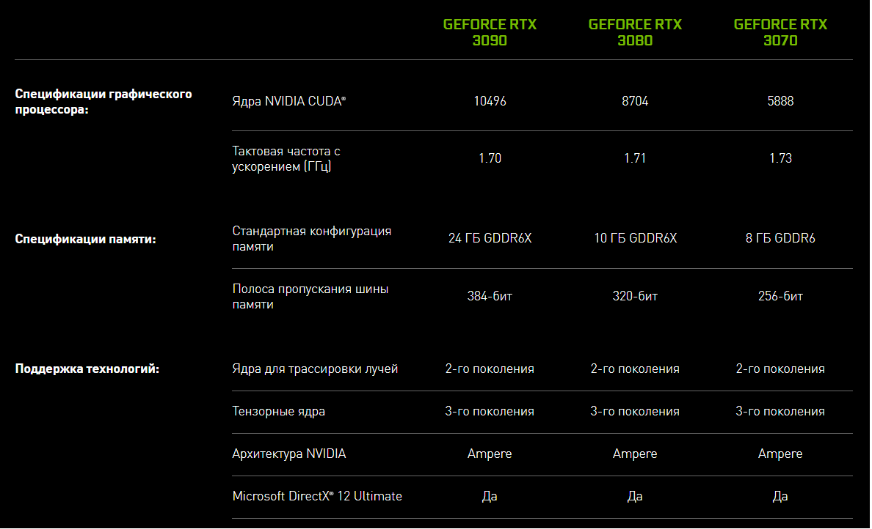Click the '320-бит' bus width cell
The image size is (872, 529).
[635, 297]
